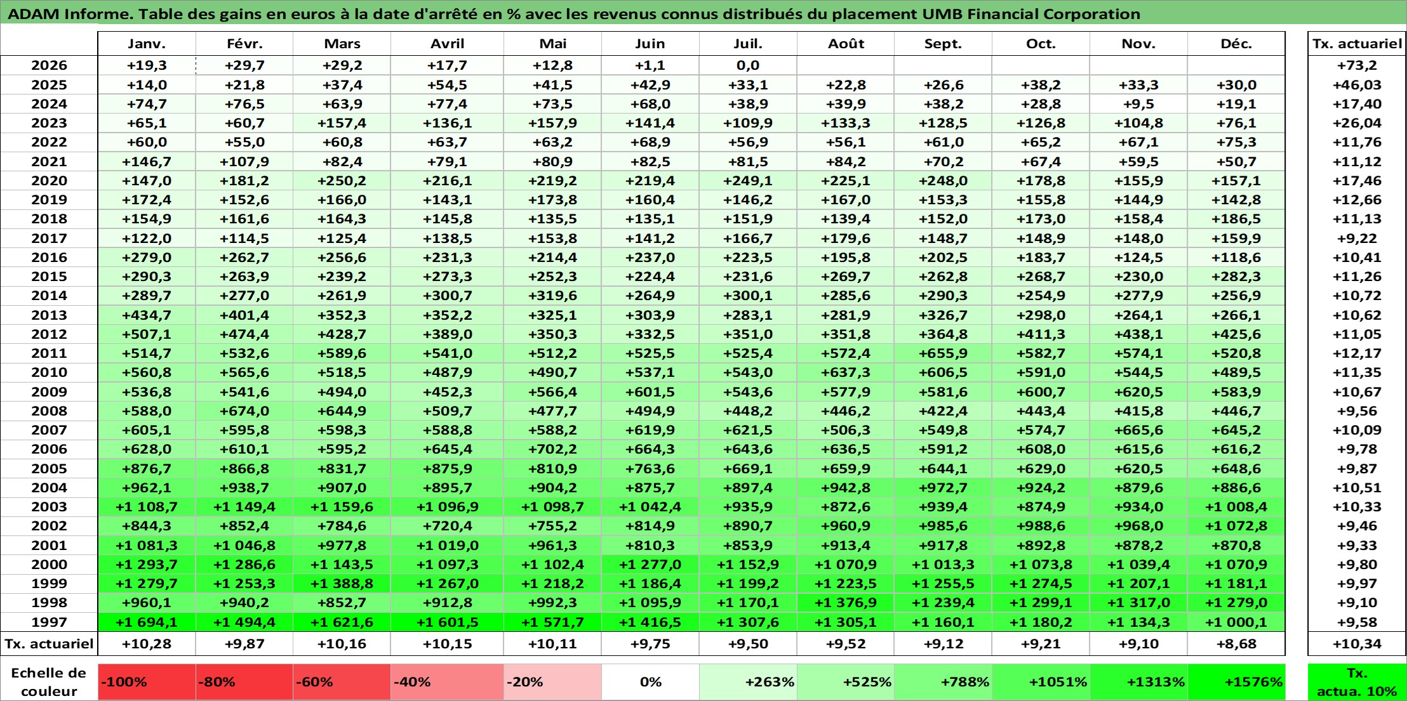Click the +1051% color scale swatch
This screenshot has height=701, width=1407.
(x=1041, y=682)
